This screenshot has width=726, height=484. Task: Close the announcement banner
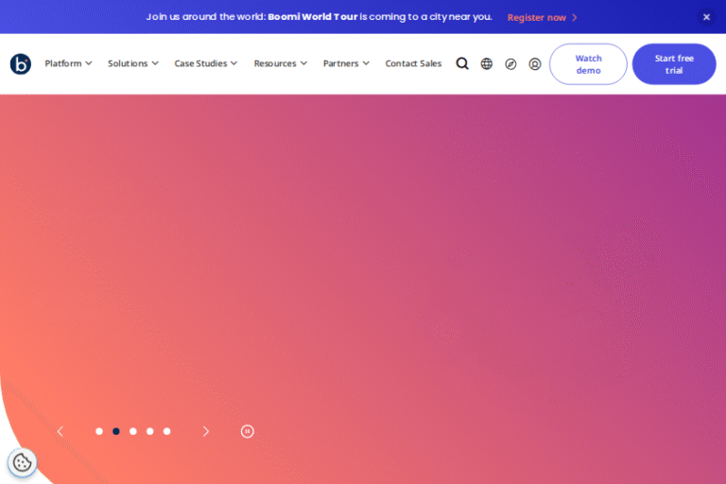(706, 17)
